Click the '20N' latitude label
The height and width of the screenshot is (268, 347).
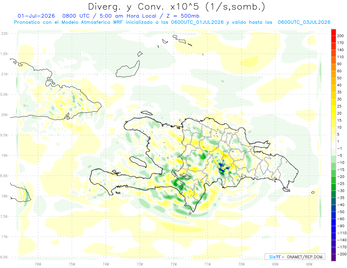click(4, 115)
